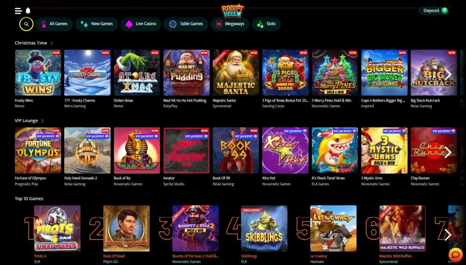Select the Slots cherries icon
This screenshot has width=466, height=265.
tap(260, 24)
